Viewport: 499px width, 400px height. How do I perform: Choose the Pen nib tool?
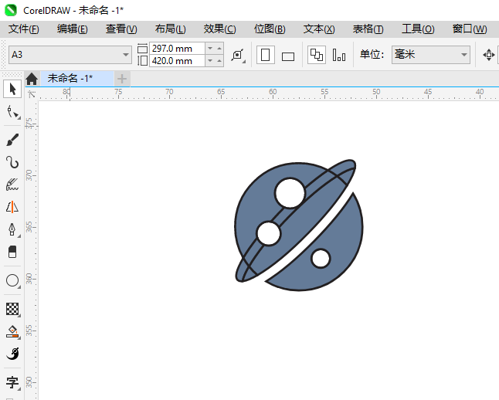pyautogui.click(x=12, y=229)
